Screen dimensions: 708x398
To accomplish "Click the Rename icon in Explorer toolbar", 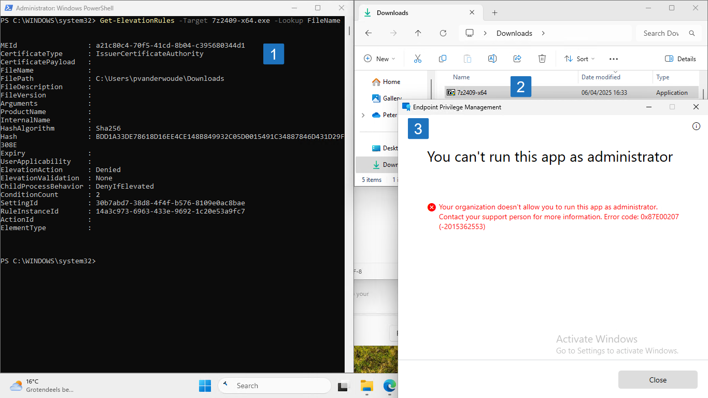I will [492, 59].
